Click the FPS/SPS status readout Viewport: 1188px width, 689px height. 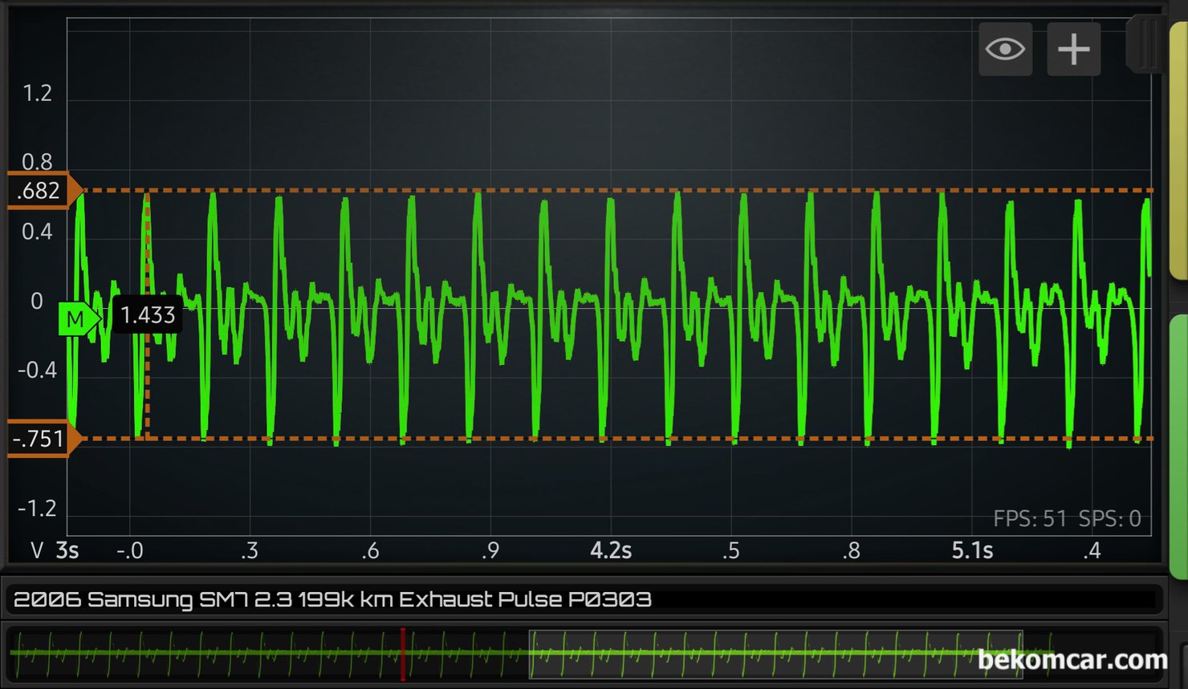click(1066, 519)
